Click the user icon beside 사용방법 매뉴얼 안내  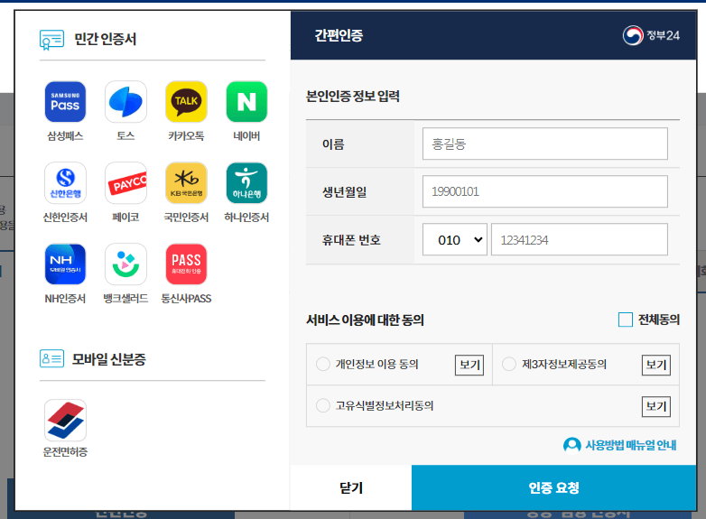tap(571, 445)
